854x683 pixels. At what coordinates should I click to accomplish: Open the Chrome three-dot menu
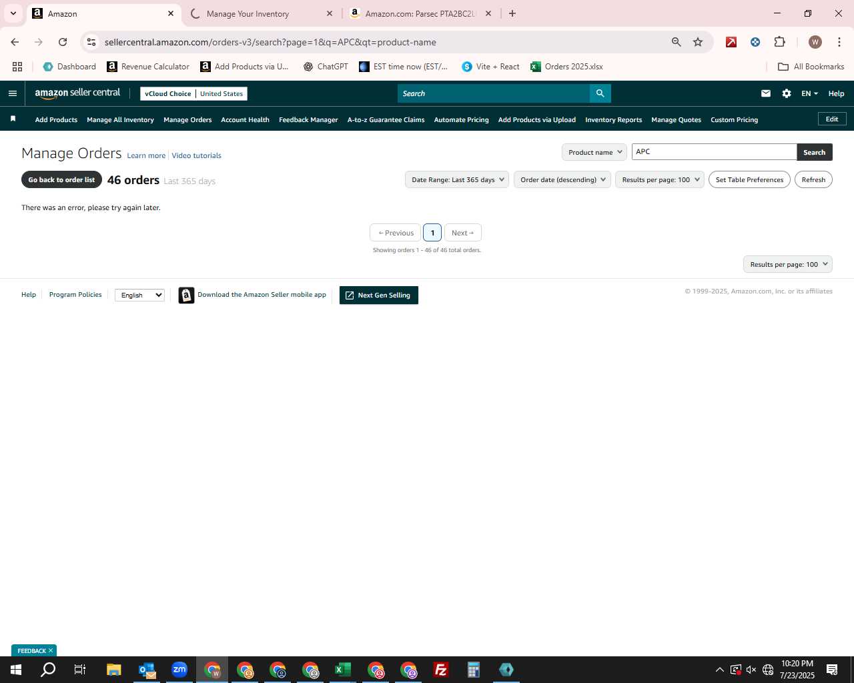[839, 42]
